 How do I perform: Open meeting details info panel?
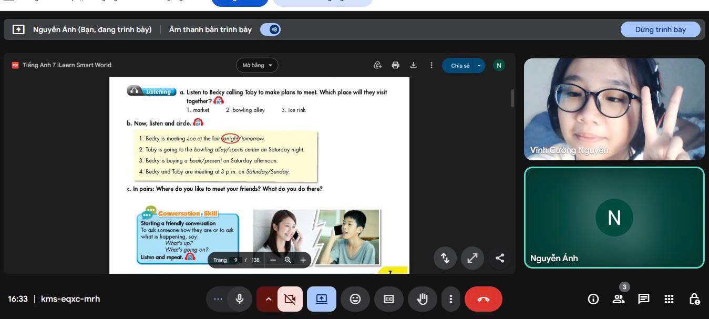pyautogui.click(x=593, y=299)
